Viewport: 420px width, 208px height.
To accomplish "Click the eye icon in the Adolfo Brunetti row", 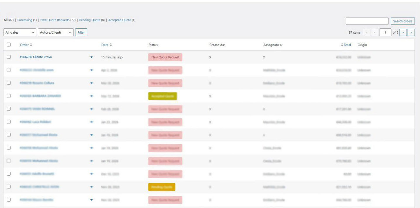I will pos(92,174).
